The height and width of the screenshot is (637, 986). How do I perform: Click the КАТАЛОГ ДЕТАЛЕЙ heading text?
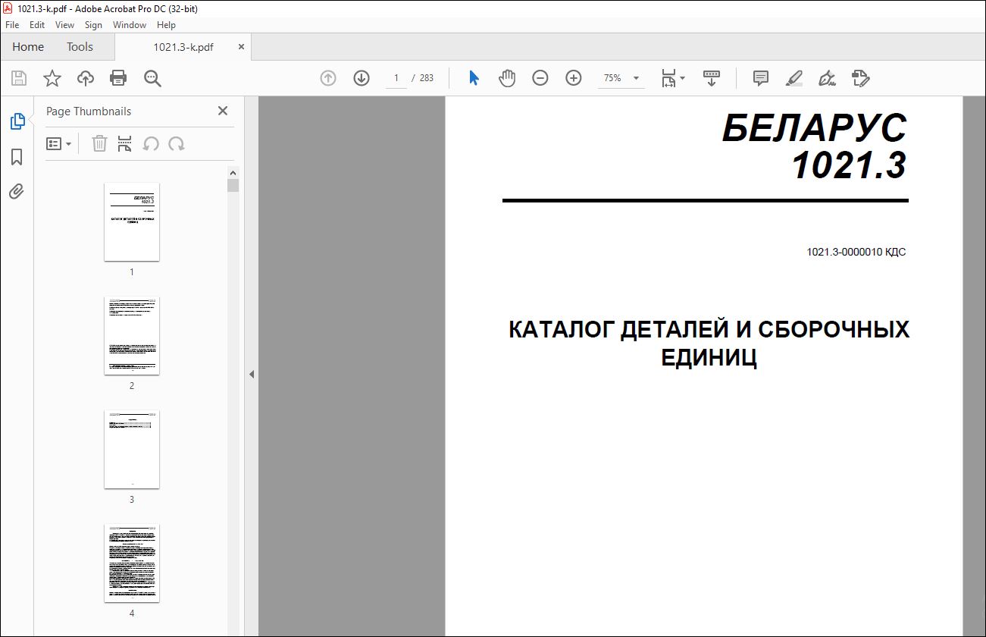(x=709, y=344)
